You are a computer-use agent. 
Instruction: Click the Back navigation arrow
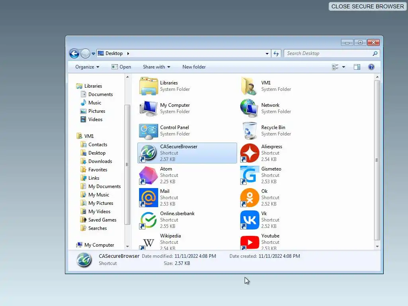click(x=74, y=54)
